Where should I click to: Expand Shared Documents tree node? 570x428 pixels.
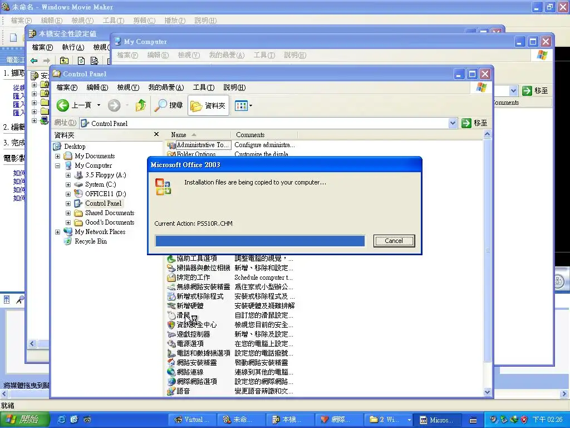[68, 213]
